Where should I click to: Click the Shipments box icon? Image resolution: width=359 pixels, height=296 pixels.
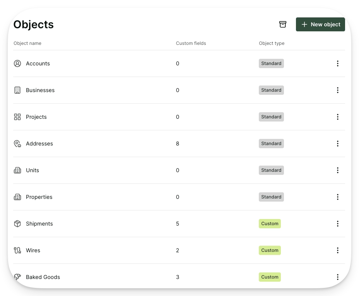(17, 224)
